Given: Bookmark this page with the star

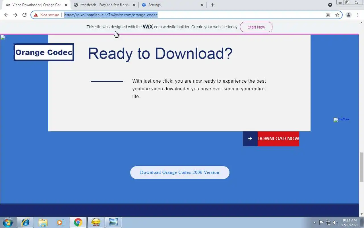Looking at the screenshot, I should click(337, 15).
